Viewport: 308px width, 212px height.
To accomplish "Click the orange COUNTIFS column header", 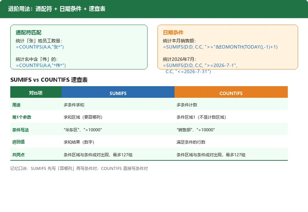I will click(231, 92).
